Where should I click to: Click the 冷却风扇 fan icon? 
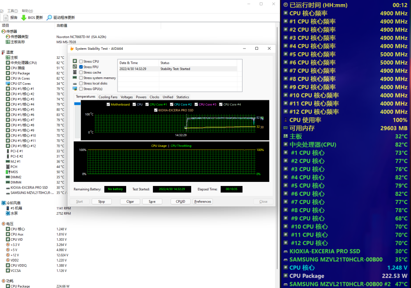(4, 203)
